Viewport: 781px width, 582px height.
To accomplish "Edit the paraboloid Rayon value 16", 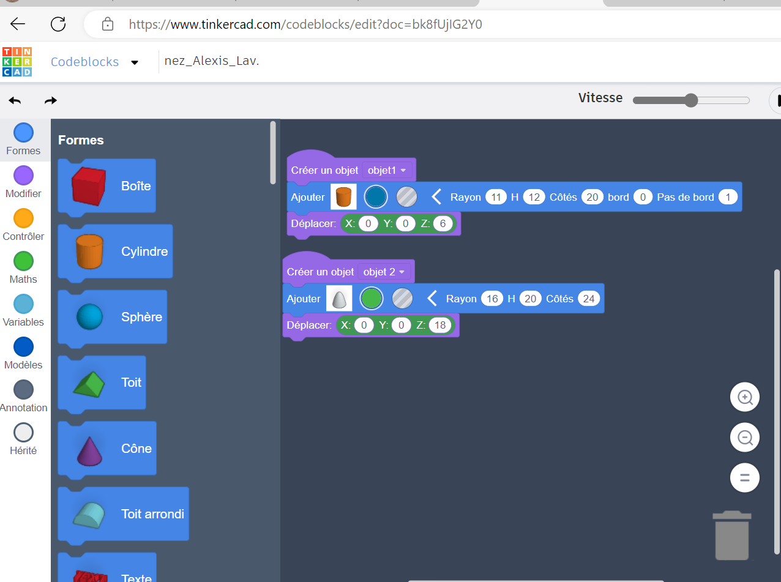I will pyautogui.click(x=492, y=299).
